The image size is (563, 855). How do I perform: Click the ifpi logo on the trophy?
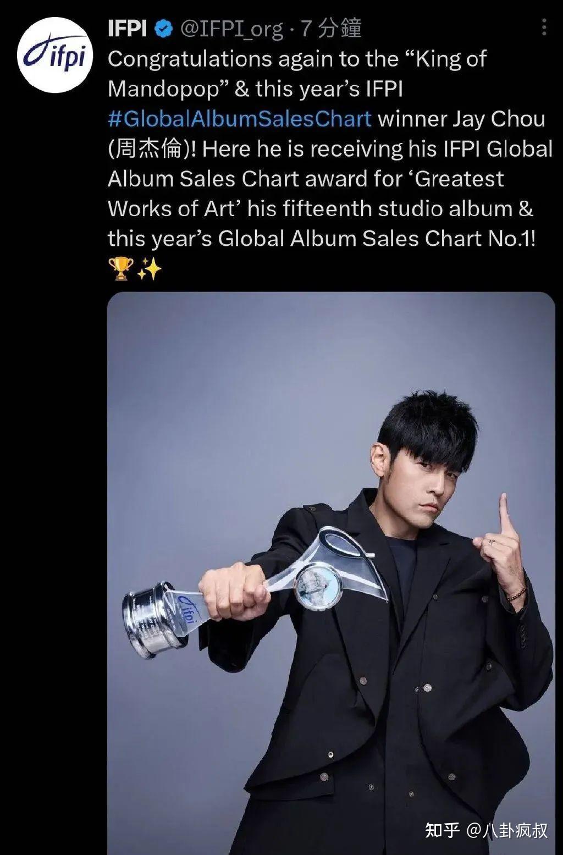coord(186,609)
